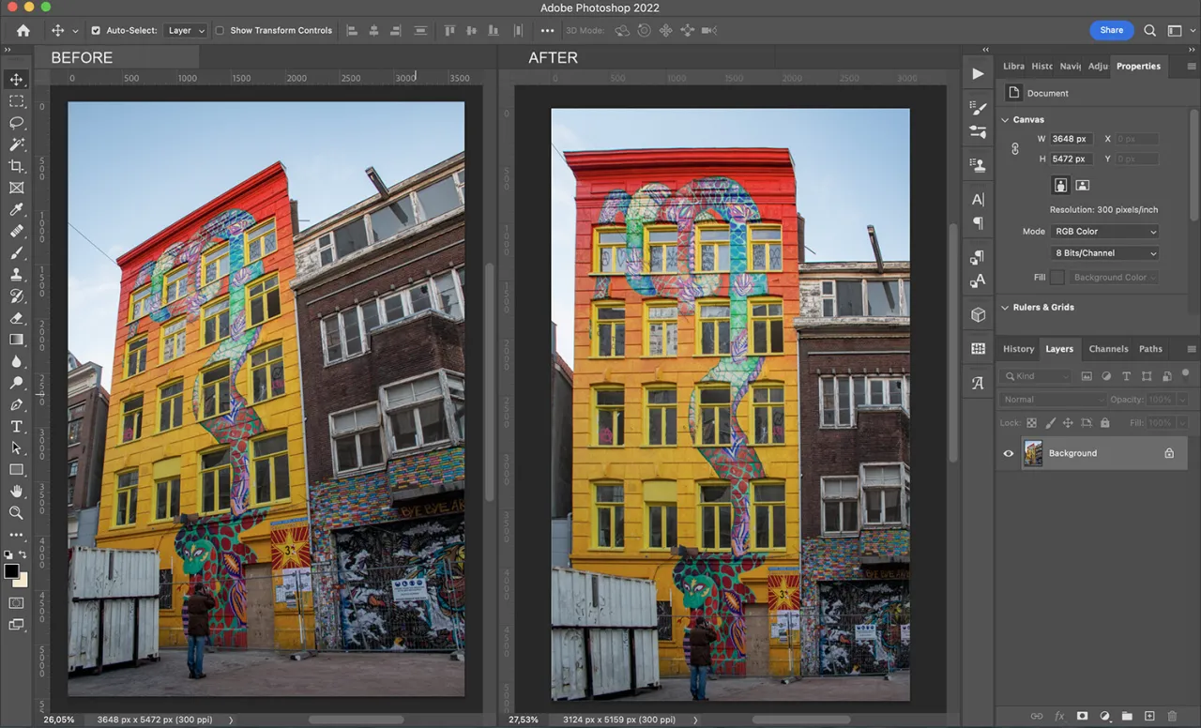Open the Adjustments panel icon
The height and width of the screenshot is (728, 1201).
click(1098, 66)
